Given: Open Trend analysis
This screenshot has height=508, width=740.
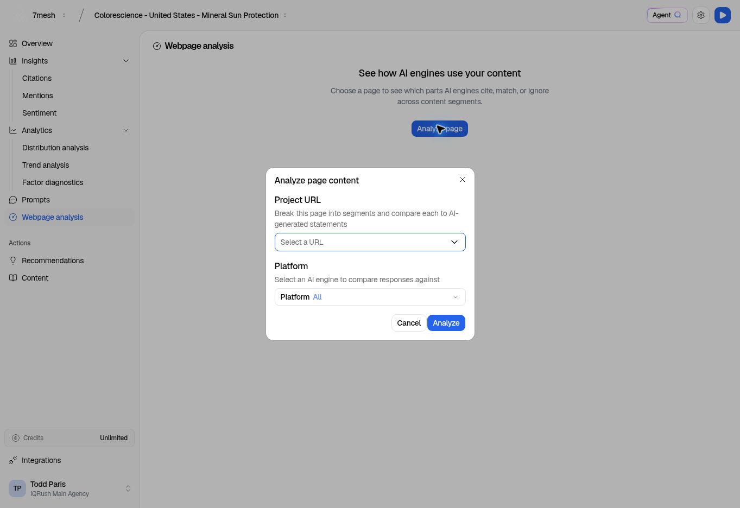Looking at the screenshot, I should [x=46, y=165].
